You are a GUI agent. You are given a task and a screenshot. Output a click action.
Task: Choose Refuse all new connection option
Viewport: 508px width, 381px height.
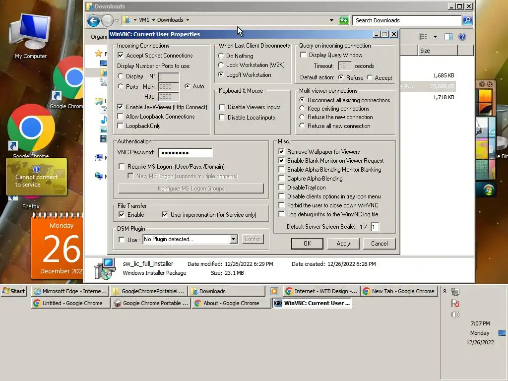tap(302, 126)
